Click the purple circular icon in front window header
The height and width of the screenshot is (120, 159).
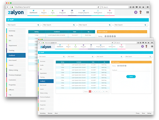coord(142,46)
